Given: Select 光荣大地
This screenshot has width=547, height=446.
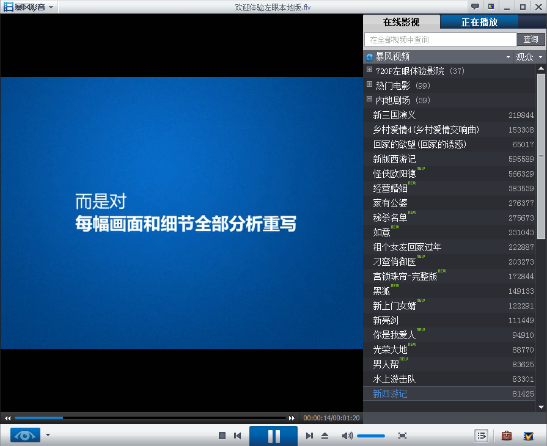Looking at the screenshot, I should [x=449, y=349].
